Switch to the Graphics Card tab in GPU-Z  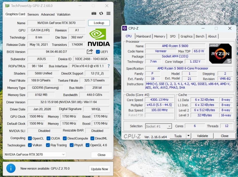pyautogui.click(x=15, y=14)
